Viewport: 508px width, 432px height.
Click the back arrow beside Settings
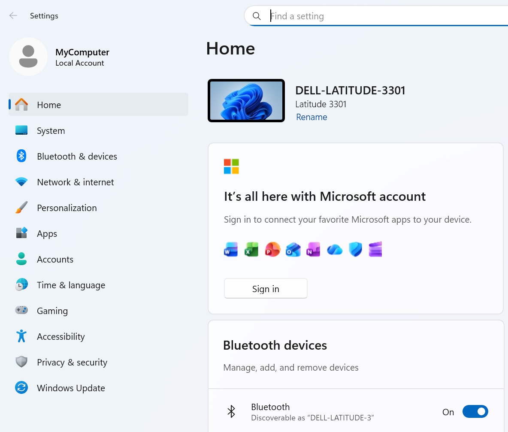(x=13, y=15)
